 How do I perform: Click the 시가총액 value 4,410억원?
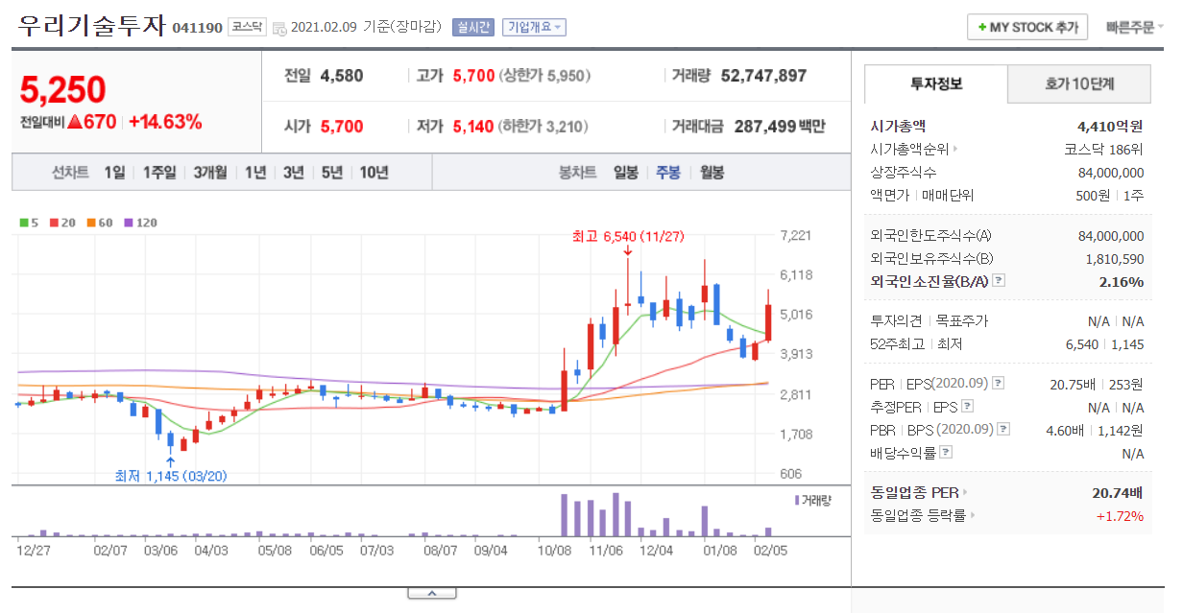(x=1111, y=126)
